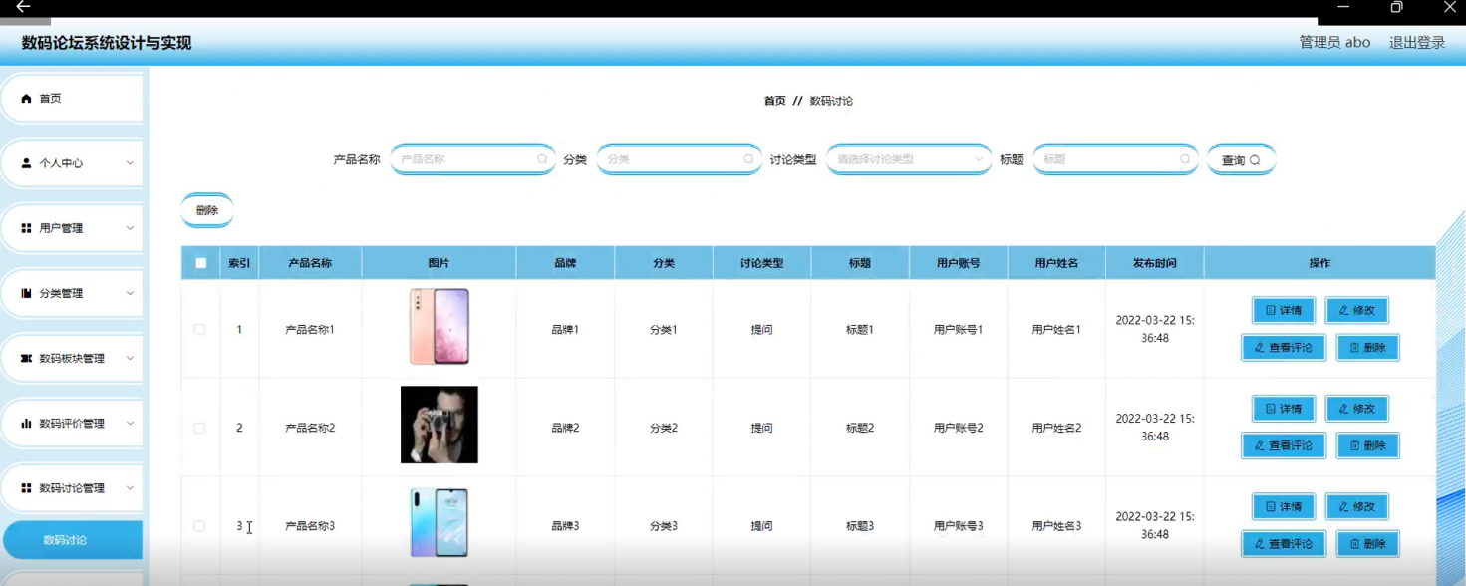Expand the 数码板块管理 sidebar chevron
The height and width of the screenshot is (586, 1466).
coord(130,359)
